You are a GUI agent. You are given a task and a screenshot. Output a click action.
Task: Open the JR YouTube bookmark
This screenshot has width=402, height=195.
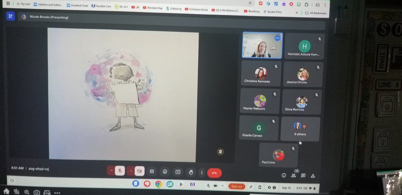[x=135, y=7]
